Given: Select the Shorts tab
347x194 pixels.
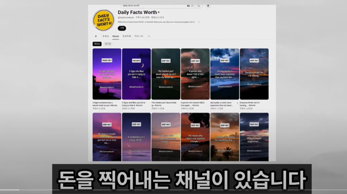Looking at the screenshot, I should [x=116, y=36].
